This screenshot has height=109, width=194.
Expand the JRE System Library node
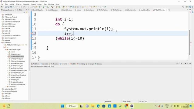(3, 45)
